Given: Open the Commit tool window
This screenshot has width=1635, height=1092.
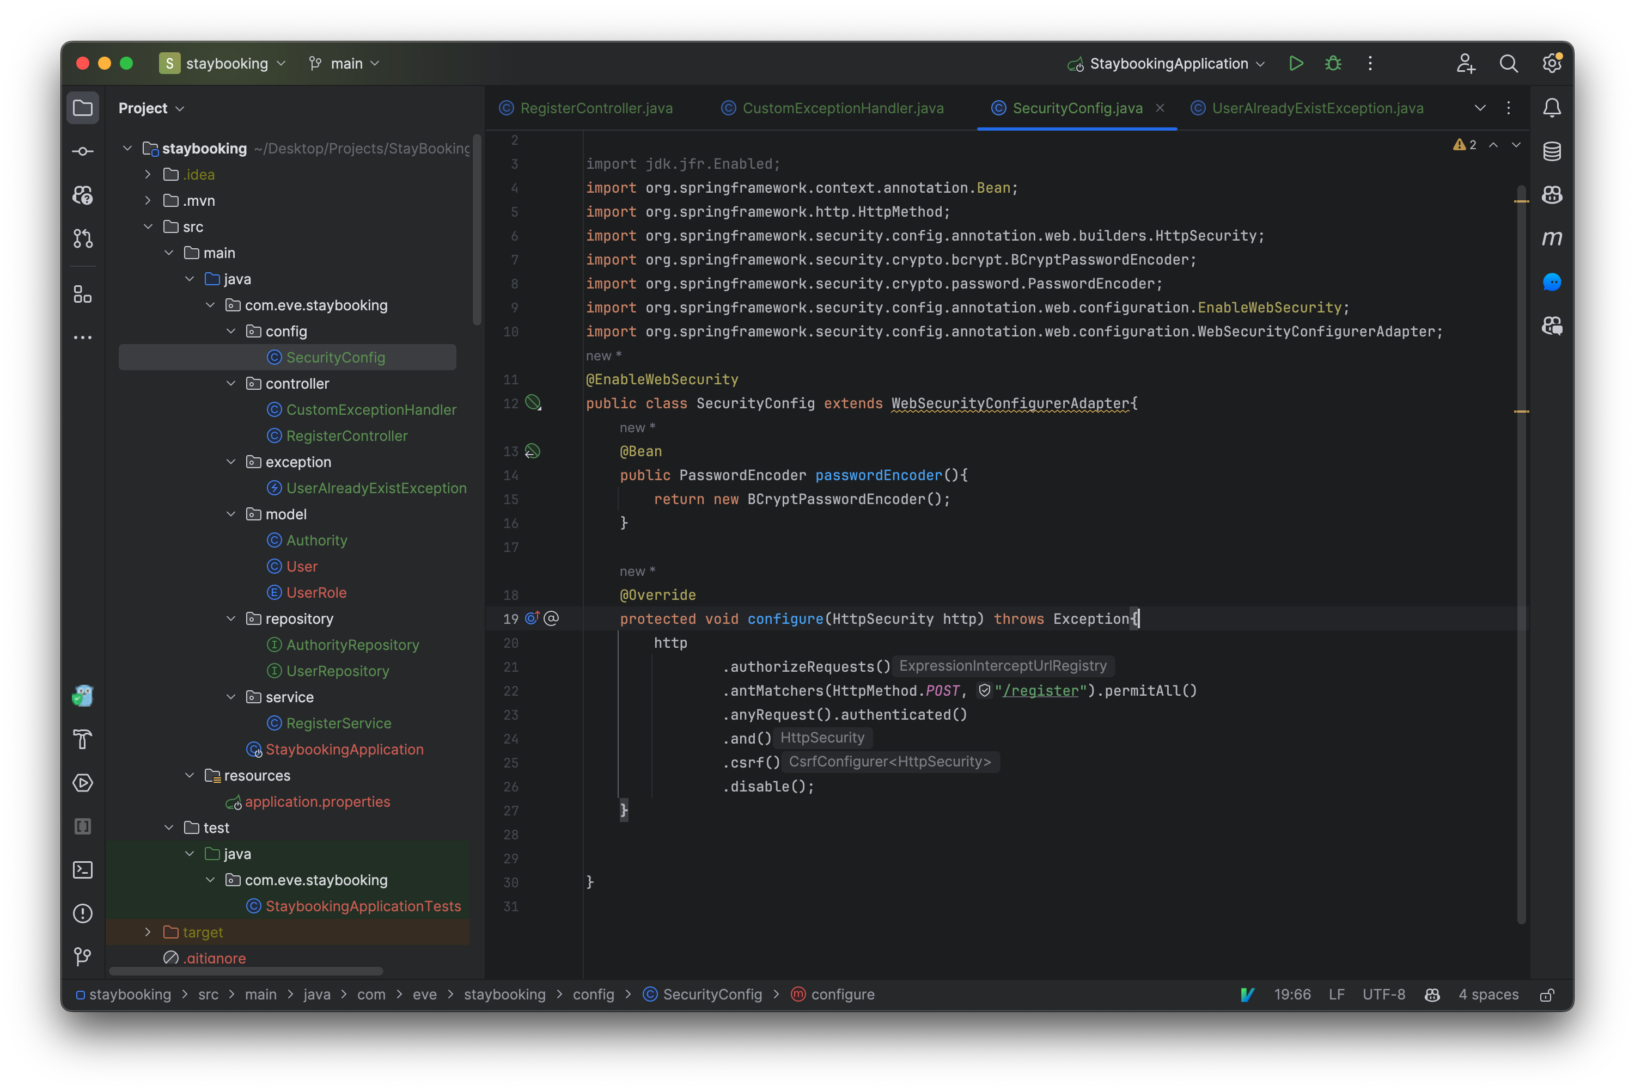Looking at the screenshot, I should point(83,151).
